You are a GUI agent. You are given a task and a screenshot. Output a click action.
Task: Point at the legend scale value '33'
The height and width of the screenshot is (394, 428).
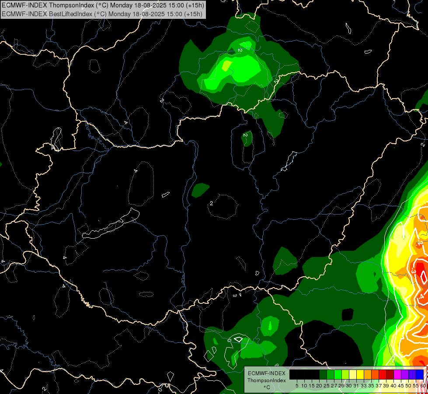coord(364,386)
